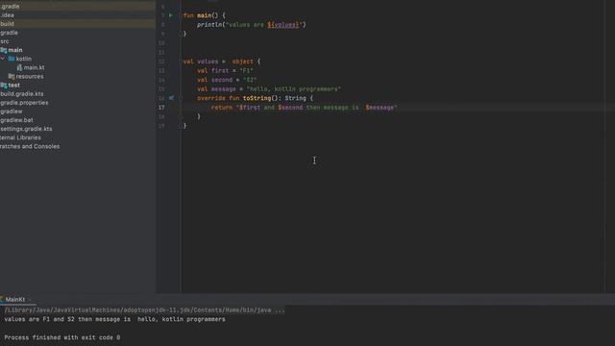Click the kotlin folder icon in project tree
The height and width of the screenshot is (346, 615).
[12, 59]
